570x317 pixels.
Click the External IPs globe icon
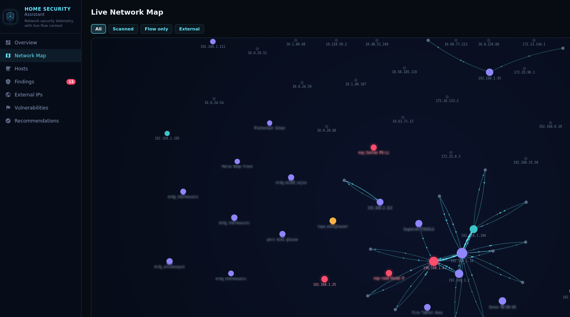pos(8,95)
